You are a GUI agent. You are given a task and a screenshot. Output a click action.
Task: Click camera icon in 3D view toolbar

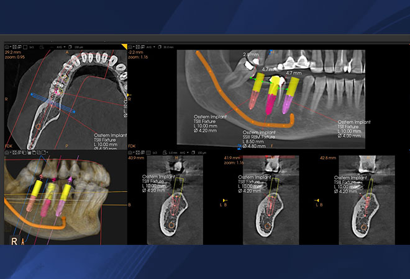[7, 153]
